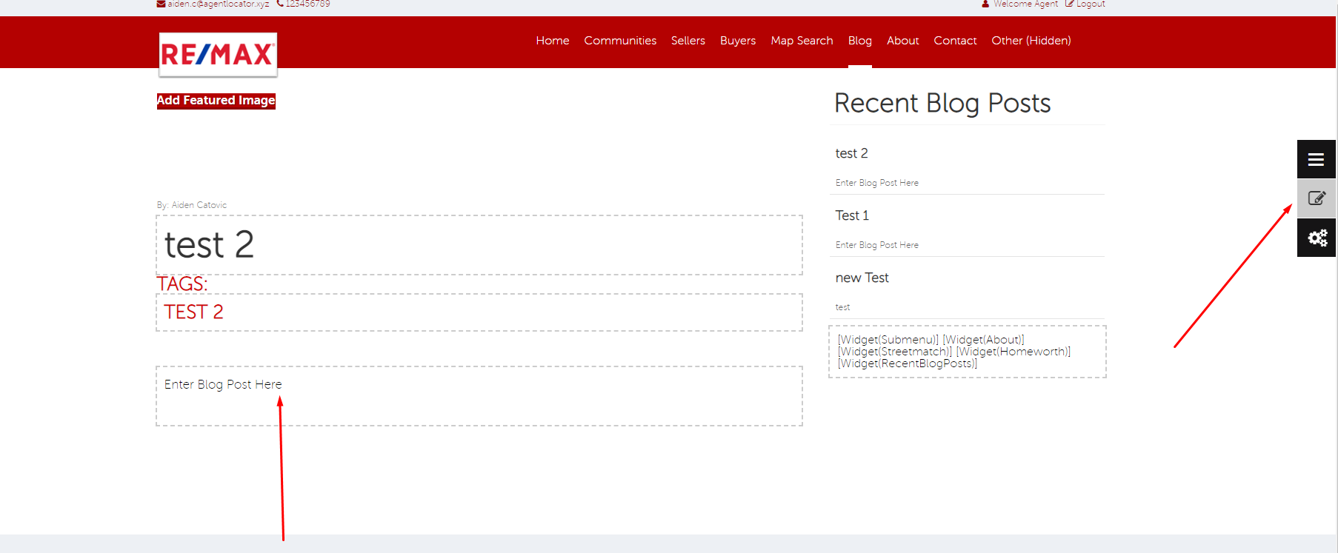The width and height of the screenshot is (1338, 553).
Task: Click the email address in top bar
Action: click(x=218, y=4)
